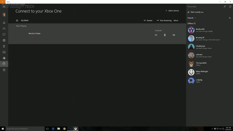Click the back arrow in title bar

tap(3, 2)
